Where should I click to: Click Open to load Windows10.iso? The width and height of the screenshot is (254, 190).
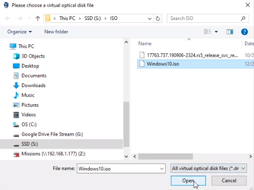188,180
